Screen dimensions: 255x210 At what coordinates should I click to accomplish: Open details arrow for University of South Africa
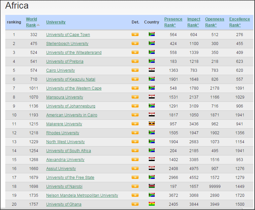pyautogui.click(x=135, y=150)
